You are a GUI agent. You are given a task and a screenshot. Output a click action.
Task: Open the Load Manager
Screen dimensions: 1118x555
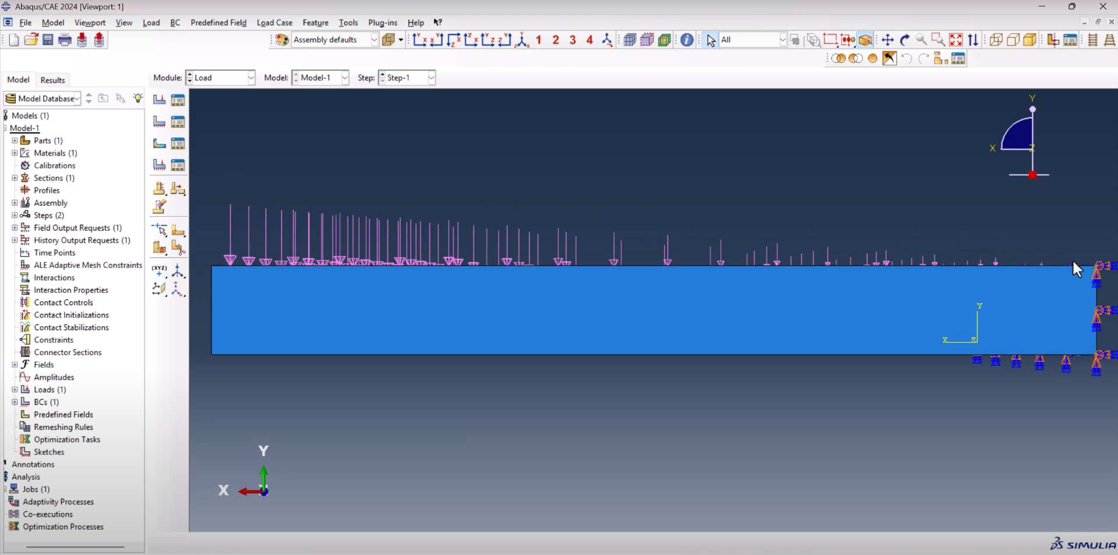tap(178, 99)
